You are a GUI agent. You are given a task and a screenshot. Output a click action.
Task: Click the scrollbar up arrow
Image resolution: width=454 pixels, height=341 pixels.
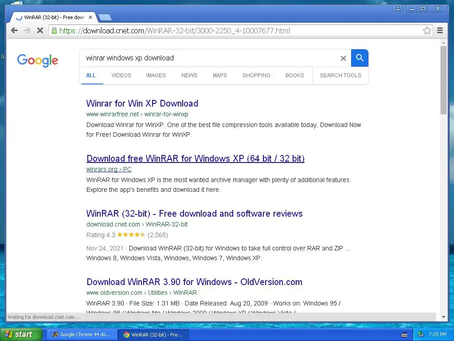443,43
